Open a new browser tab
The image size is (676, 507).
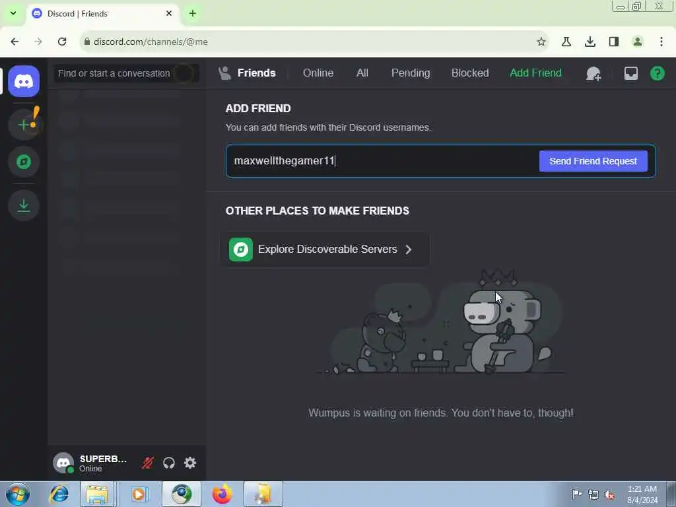pos(193,13)
